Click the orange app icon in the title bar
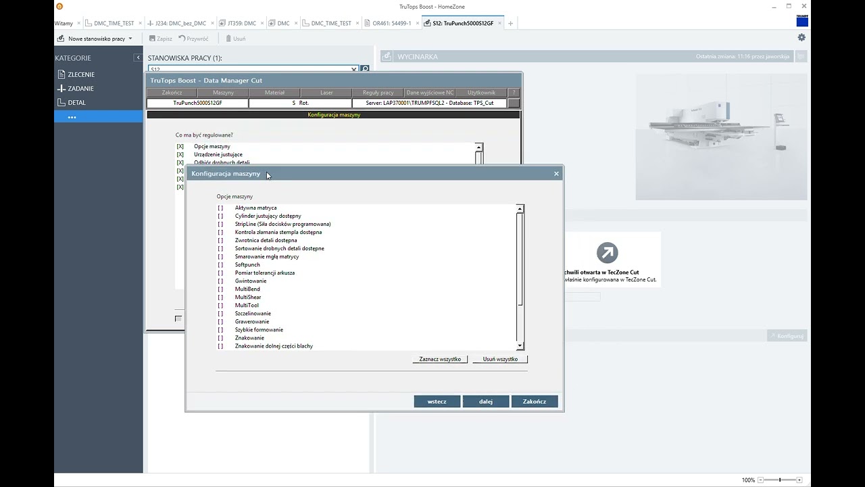The height and width of the screenshot is (487, 865). 59,6
